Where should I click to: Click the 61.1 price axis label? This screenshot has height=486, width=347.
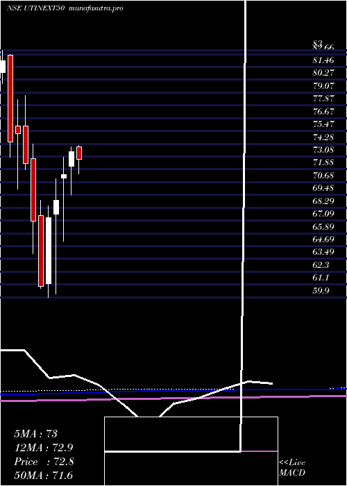pyautogui.click(x=321, y=278)
